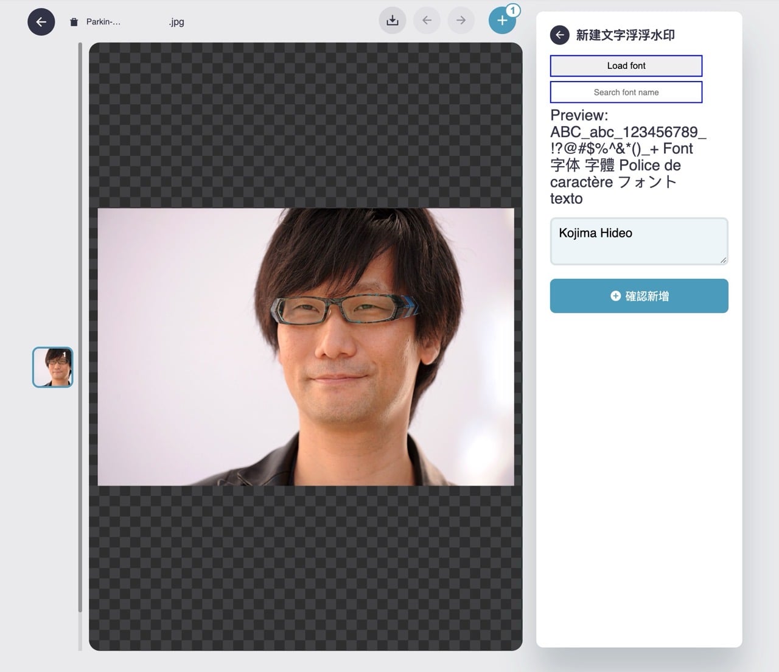Go back from the 新建文字浮浮水印 panel
The width and height of the screenshot is (779, 672).
coord(559,35)
